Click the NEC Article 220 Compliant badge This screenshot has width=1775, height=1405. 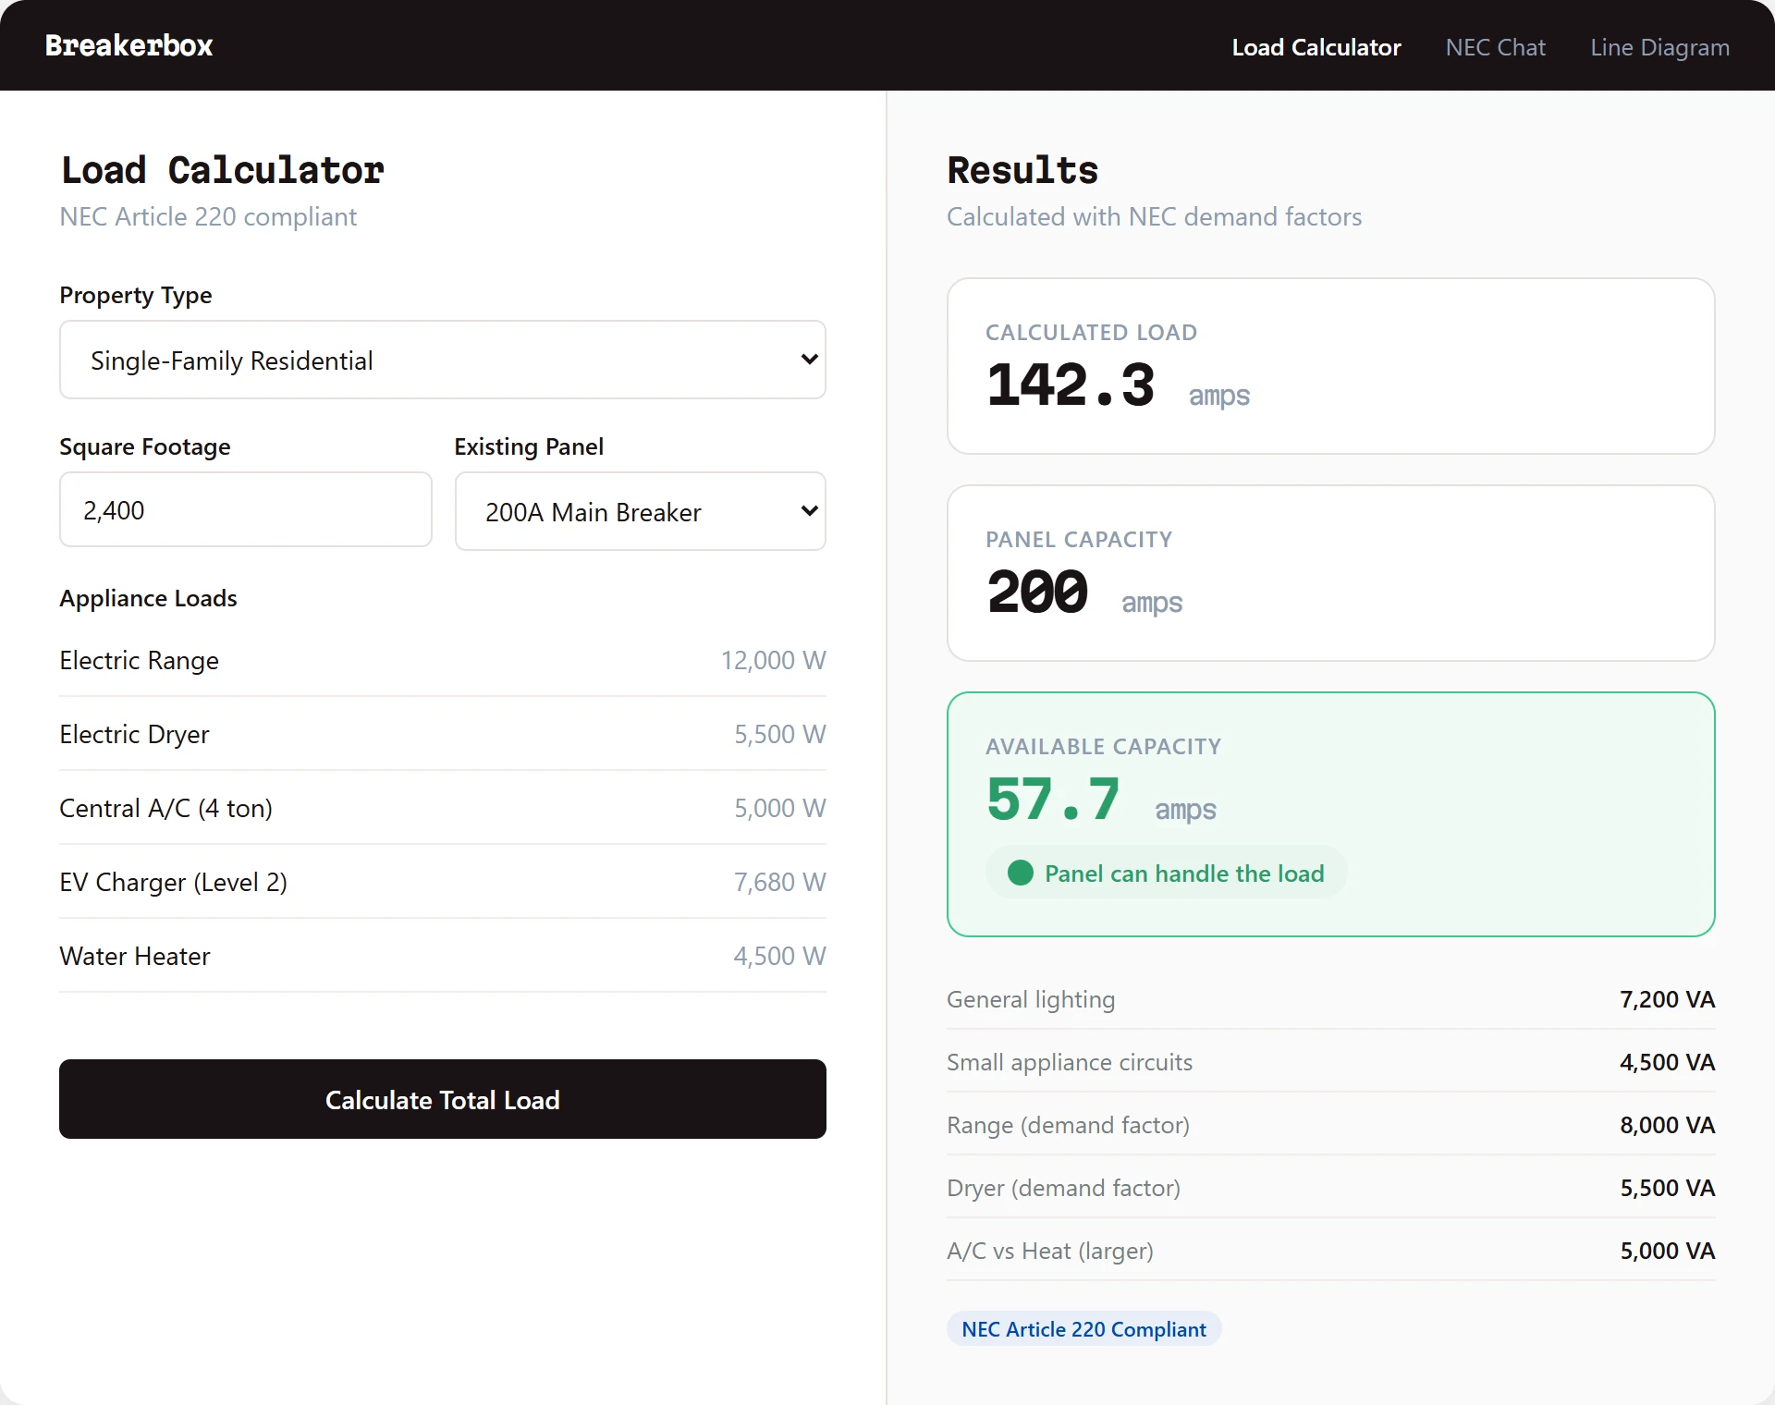point(1083,1328)
